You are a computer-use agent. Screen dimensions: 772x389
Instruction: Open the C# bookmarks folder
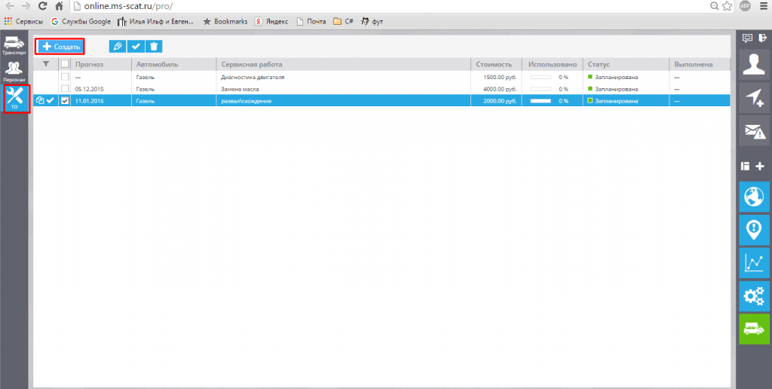click(x=344, y=22)
